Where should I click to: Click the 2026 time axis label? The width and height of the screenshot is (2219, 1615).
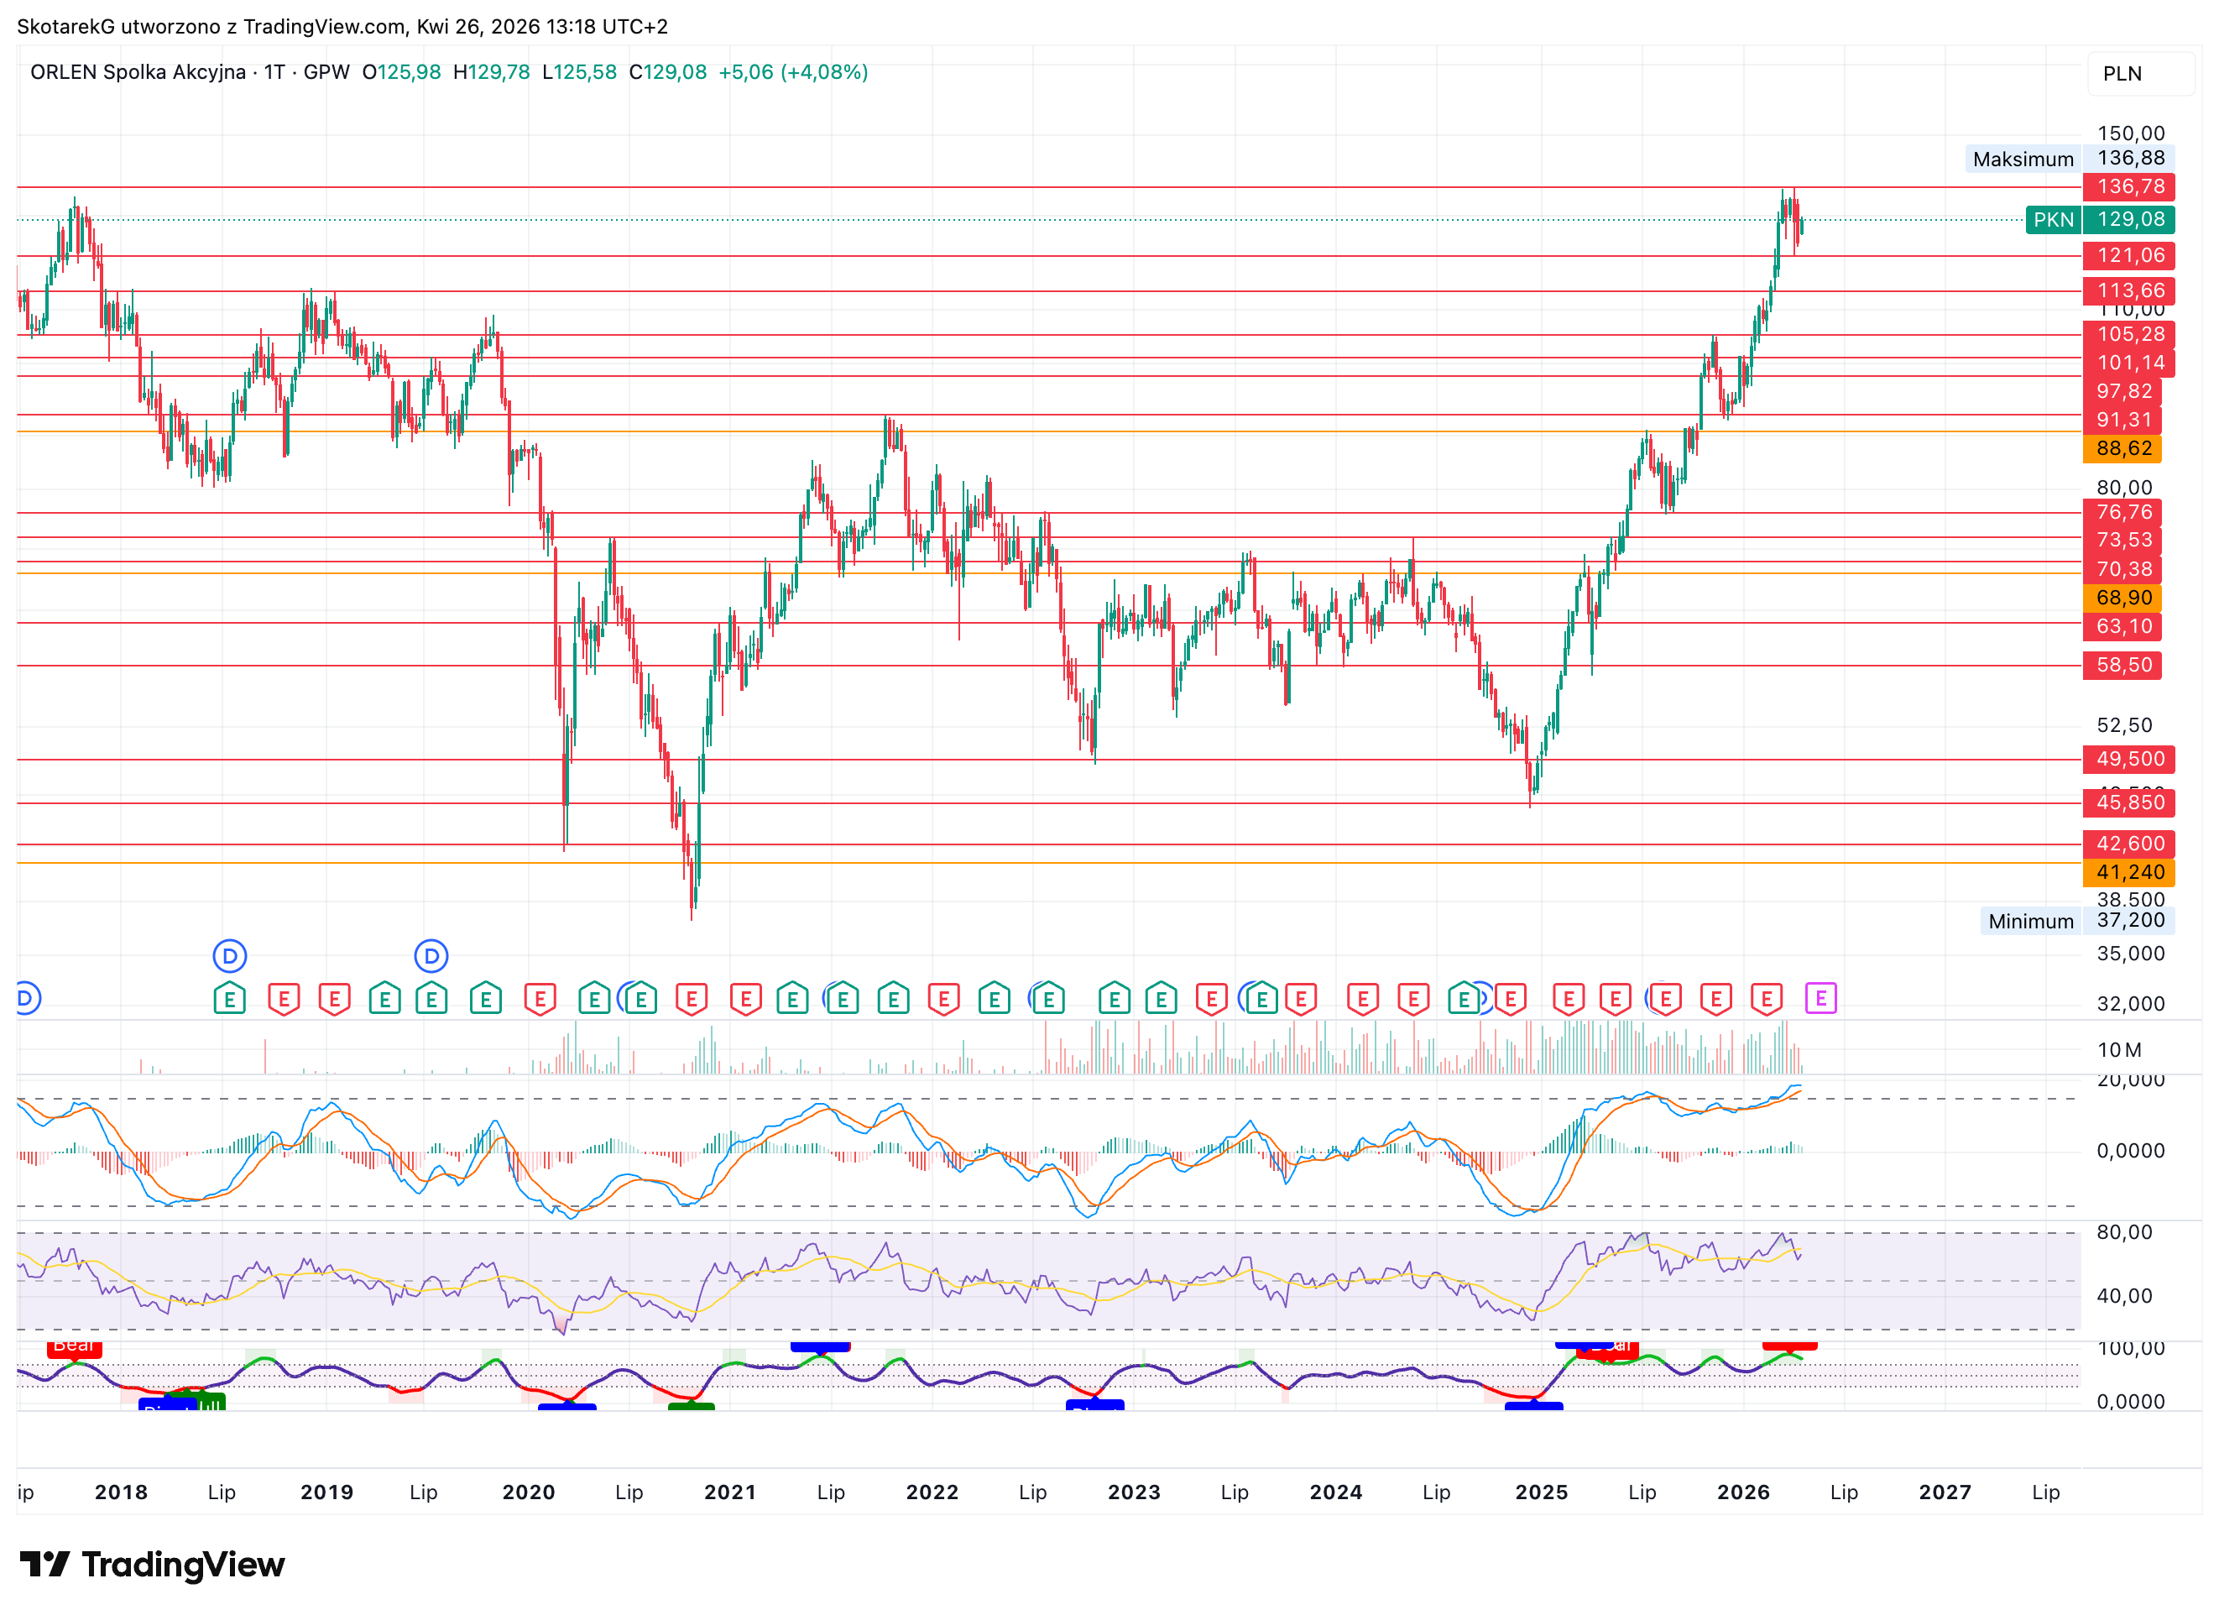(1743, 1492)
